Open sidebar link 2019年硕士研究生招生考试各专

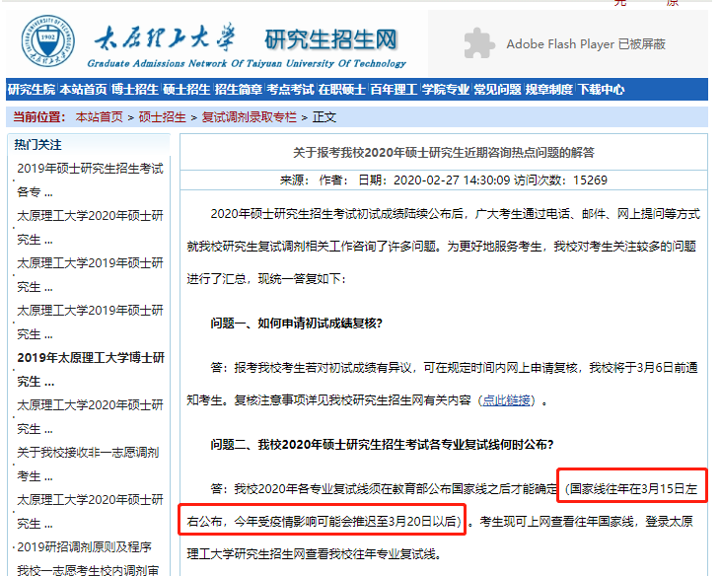pyautogui.click(x=90, y=180)
